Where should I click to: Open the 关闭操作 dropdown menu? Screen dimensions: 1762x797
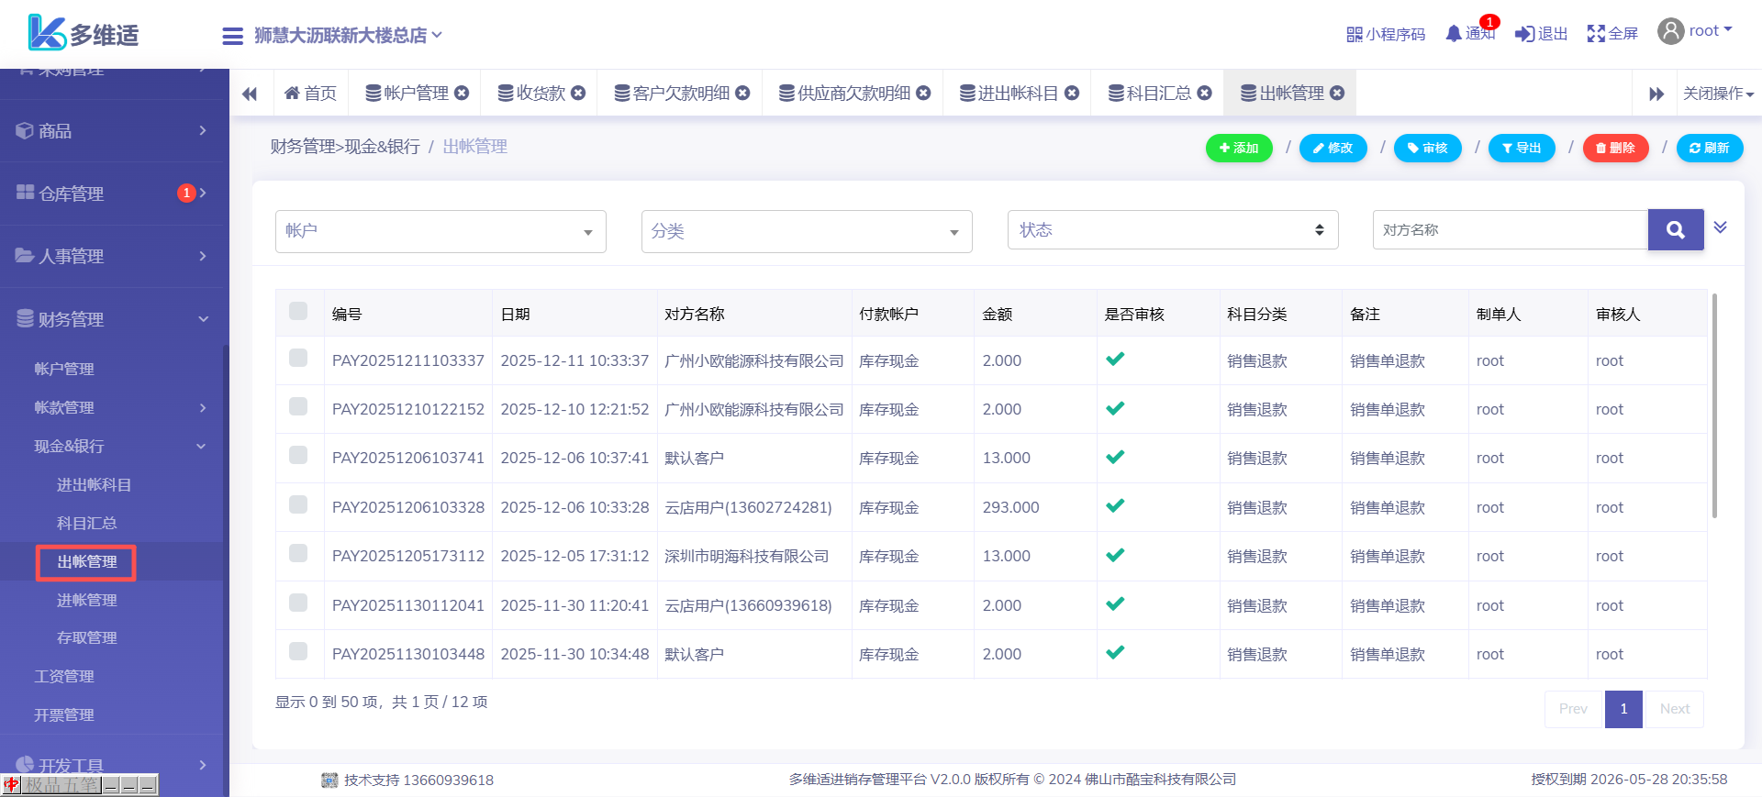(1718, 94)
